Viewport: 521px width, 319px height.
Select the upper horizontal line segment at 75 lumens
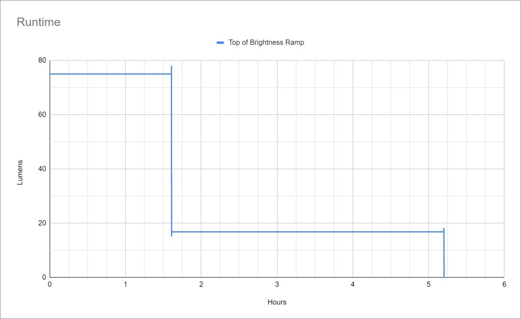[110, 74]
